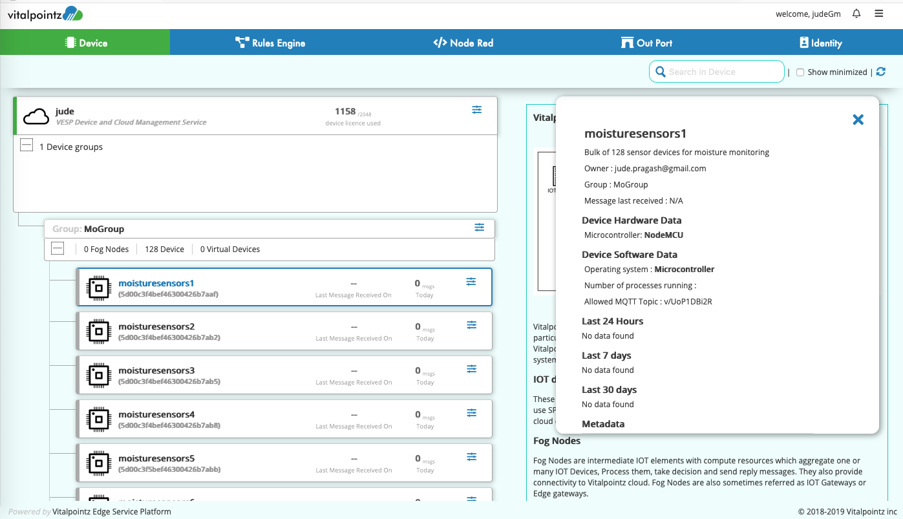
Task: Click Vitalpointz Edge Service Platform footer text
Action: pyautogui.click(x=112, y=511)
